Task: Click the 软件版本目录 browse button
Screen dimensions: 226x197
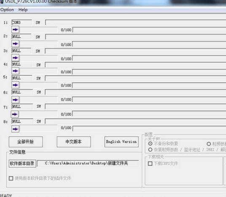Action: point(22,163)
